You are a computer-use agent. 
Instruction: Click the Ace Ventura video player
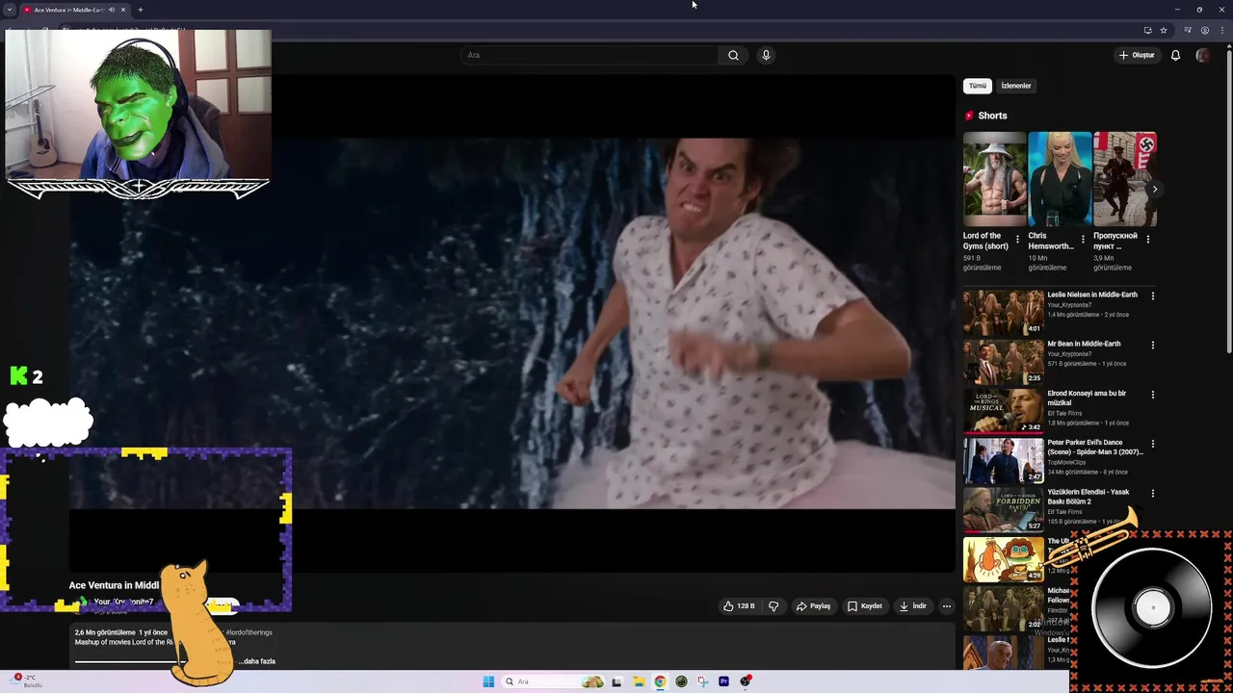[x=512, y=323]
